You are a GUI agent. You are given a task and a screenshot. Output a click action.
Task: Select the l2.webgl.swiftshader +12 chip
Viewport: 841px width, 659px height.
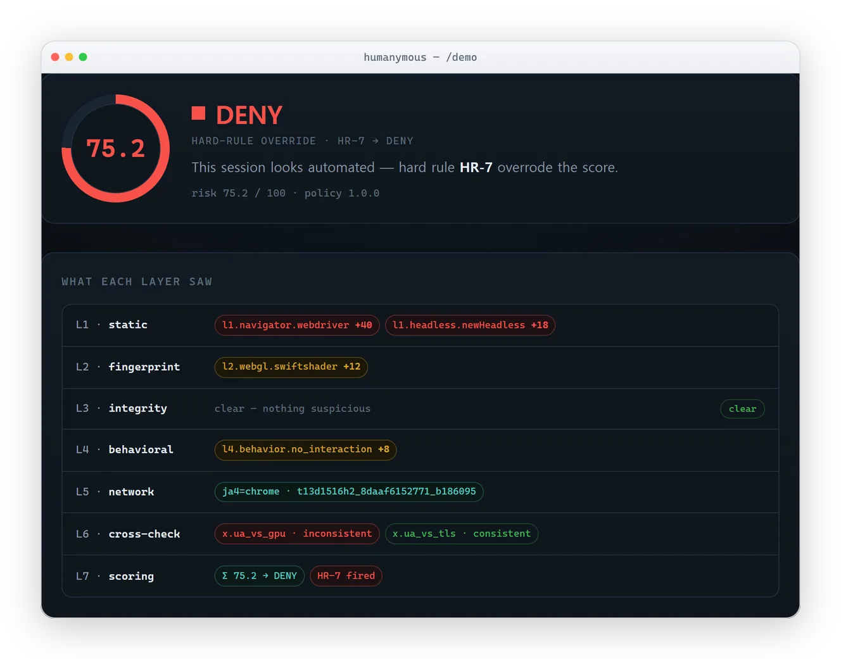tap(291, 367)
